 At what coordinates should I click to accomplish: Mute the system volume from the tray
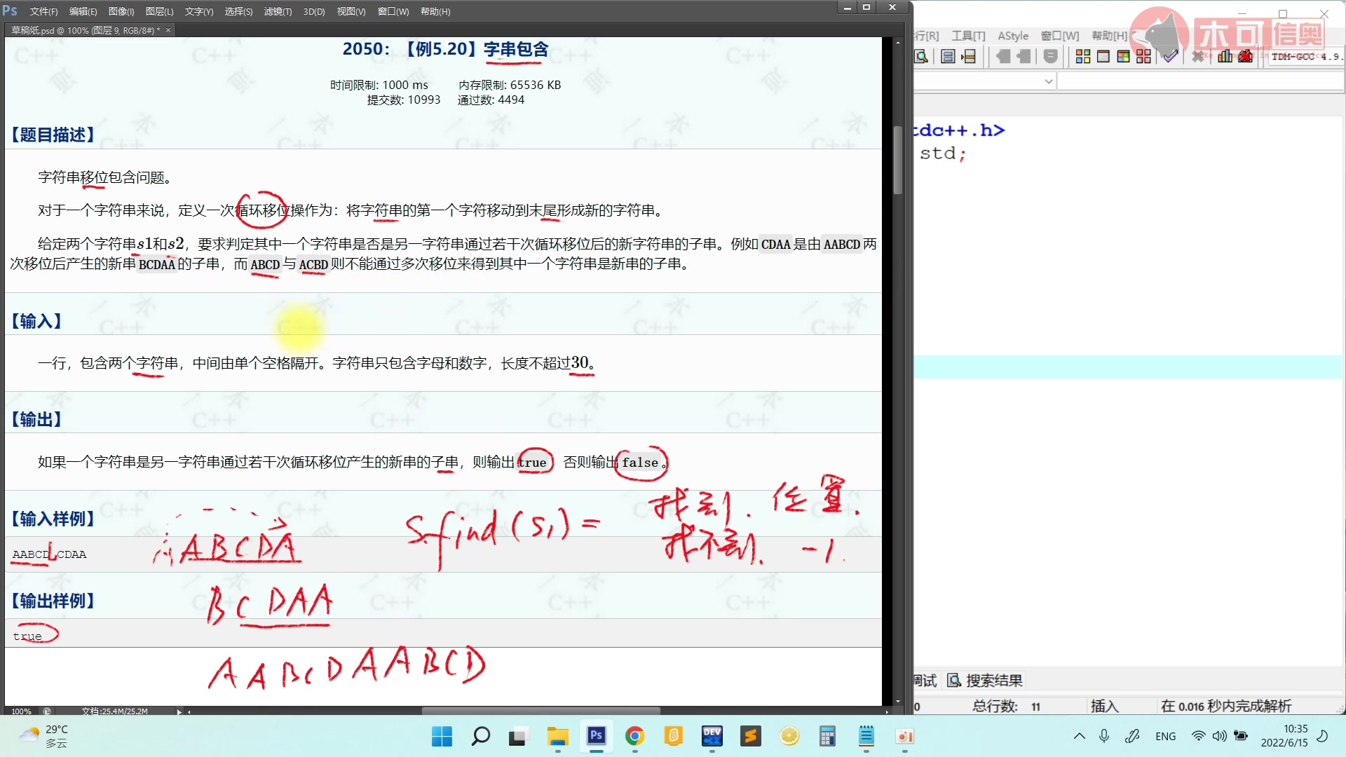click(1220, 736)
